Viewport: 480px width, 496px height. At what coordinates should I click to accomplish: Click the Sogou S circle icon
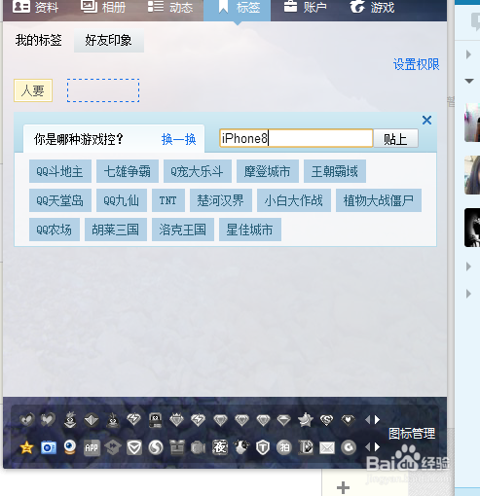coord(156,447)
